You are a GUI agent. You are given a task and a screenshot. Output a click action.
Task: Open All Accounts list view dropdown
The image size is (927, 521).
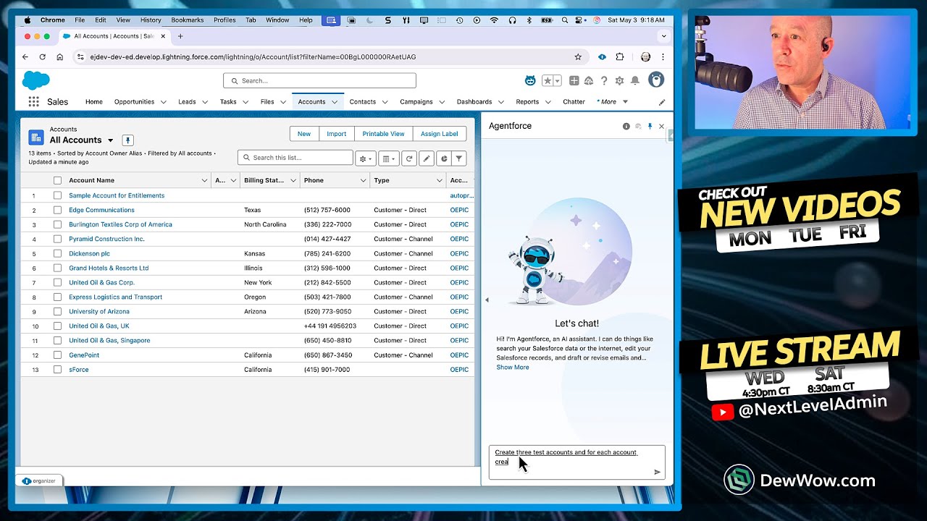point(111,140)
